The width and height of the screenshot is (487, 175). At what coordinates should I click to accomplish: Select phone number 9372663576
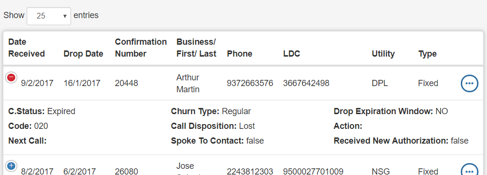tap(250, 83)
